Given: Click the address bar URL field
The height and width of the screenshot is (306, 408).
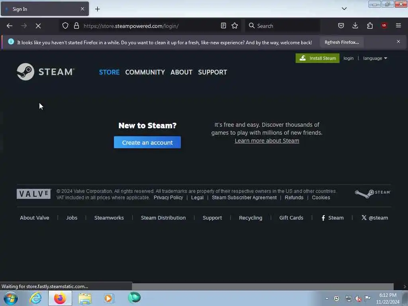Looking at the screenshot, I should pyautogui.click(x=151, y=26).
